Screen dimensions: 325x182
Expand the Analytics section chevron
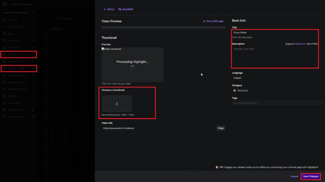pos(33,41)
